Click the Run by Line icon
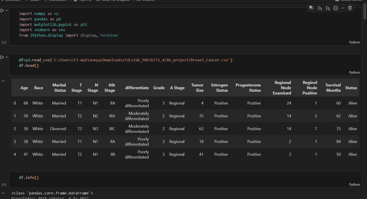367x199 pixels. [x=311, y=8]
